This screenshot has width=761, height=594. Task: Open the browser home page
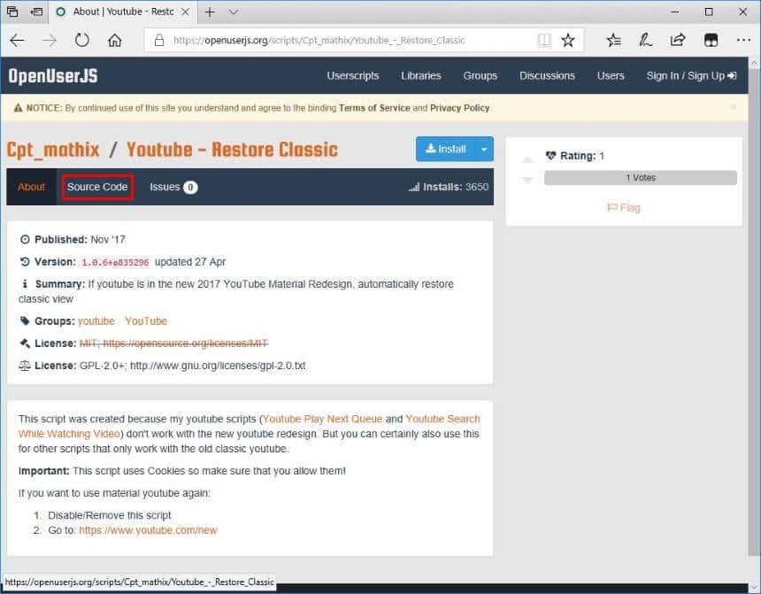pos(114,41)
